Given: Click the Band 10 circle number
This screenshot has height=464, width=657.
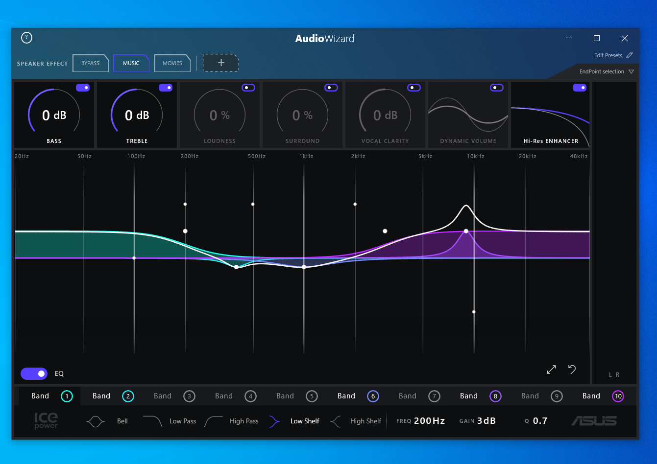Looking at the screenshot, I should tap(618, 396).
